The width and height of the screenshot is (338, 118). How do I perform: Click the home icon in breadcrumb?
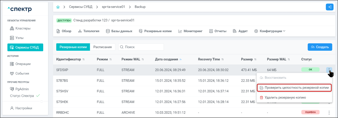(x=58, y=7)
